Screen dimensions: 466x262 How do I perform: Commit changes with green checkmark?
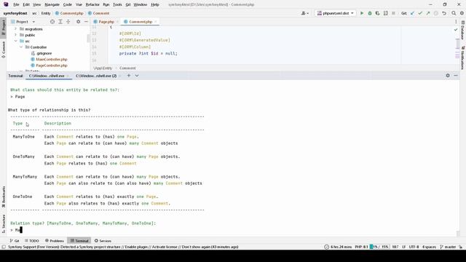420,13
